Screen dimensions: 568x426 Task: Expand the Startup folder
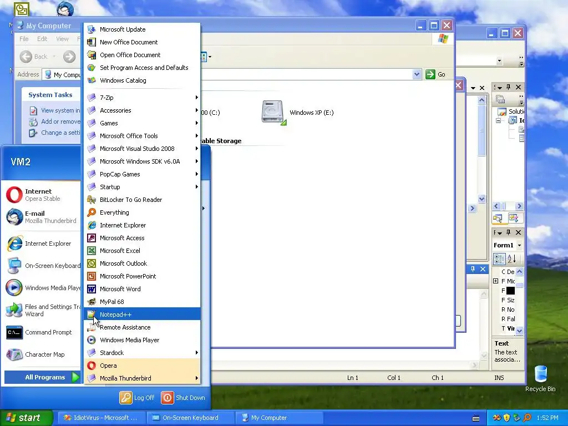pyautogui.click(x=142, y=186)
